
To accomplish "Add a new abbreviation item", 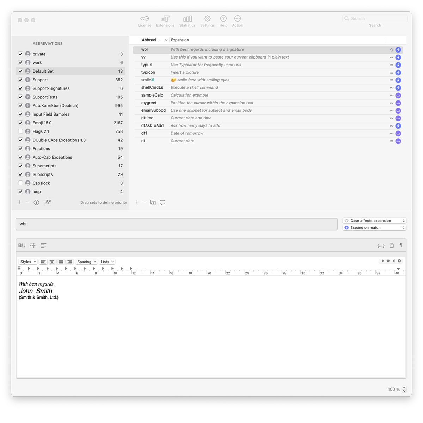I will point(137,202).
